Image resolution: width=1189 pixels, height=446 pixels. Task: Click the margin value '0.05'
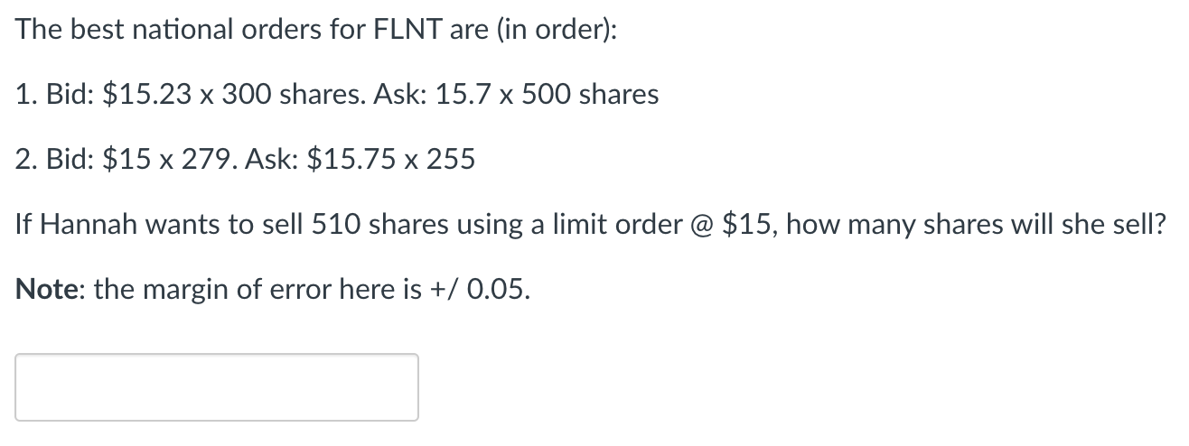click(x=494, y=289)
